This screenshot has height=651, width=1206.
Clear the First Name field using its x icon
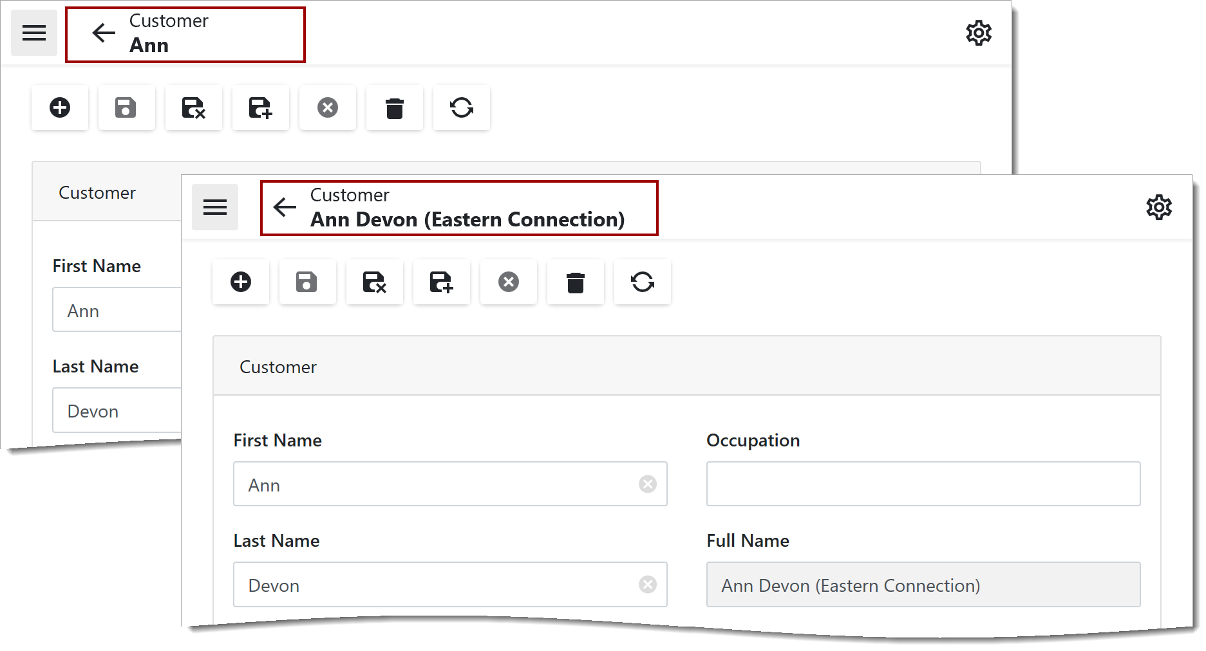pyautogui.click(x=647, y=484)
